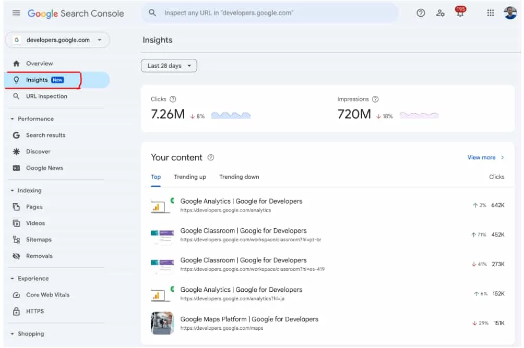Viewport: 524px width, 348px height.
Task: Click the search magnifier icon in URL bar
Action: click(152, 13)
